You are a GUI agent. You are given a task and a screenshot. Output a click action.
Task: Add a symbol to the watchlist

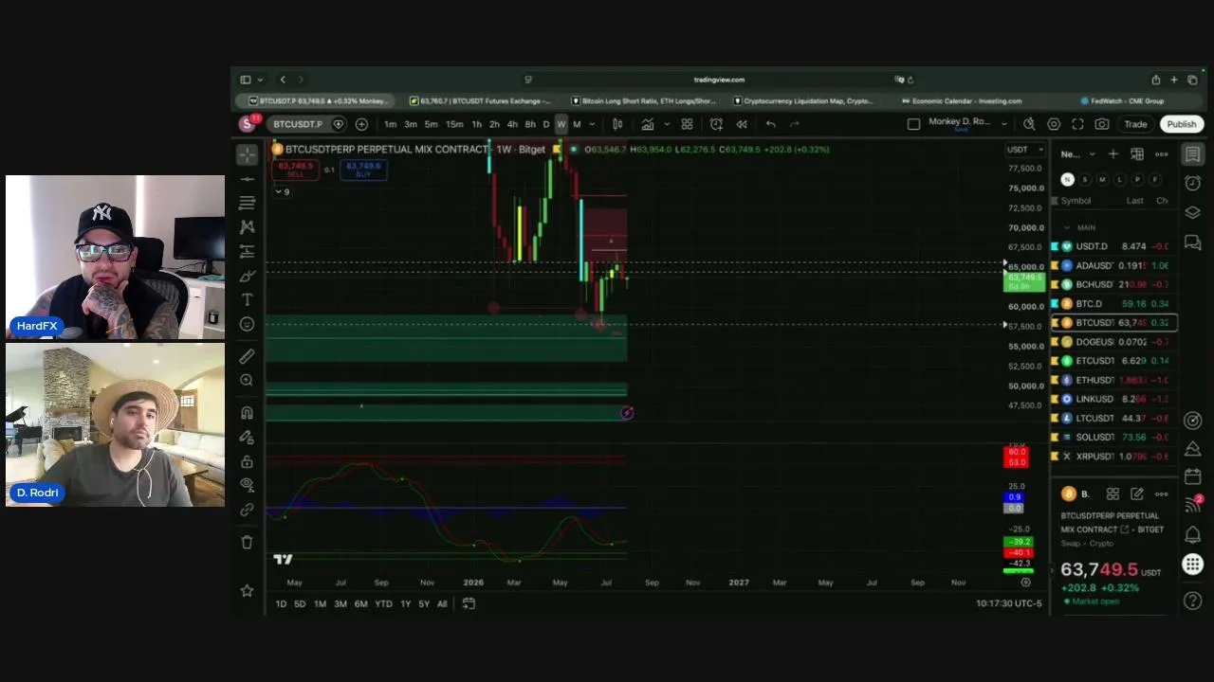point(1113,154)
